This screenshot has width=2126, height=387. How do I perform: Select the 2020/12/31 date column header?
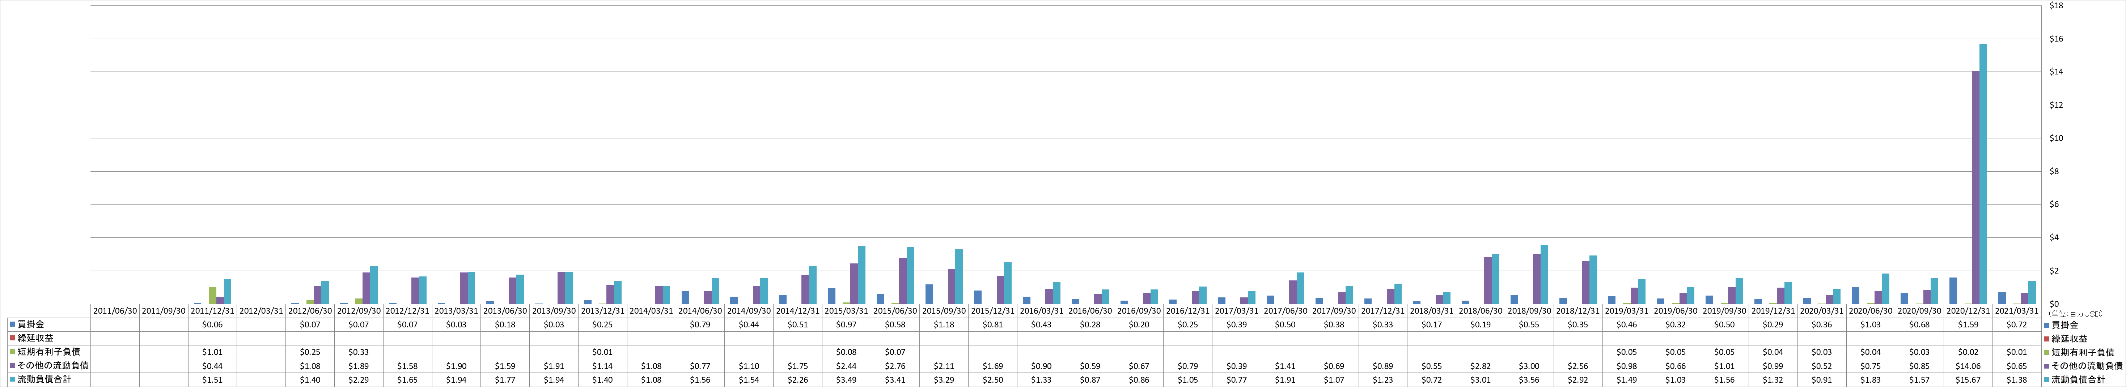pos(1968,311)
